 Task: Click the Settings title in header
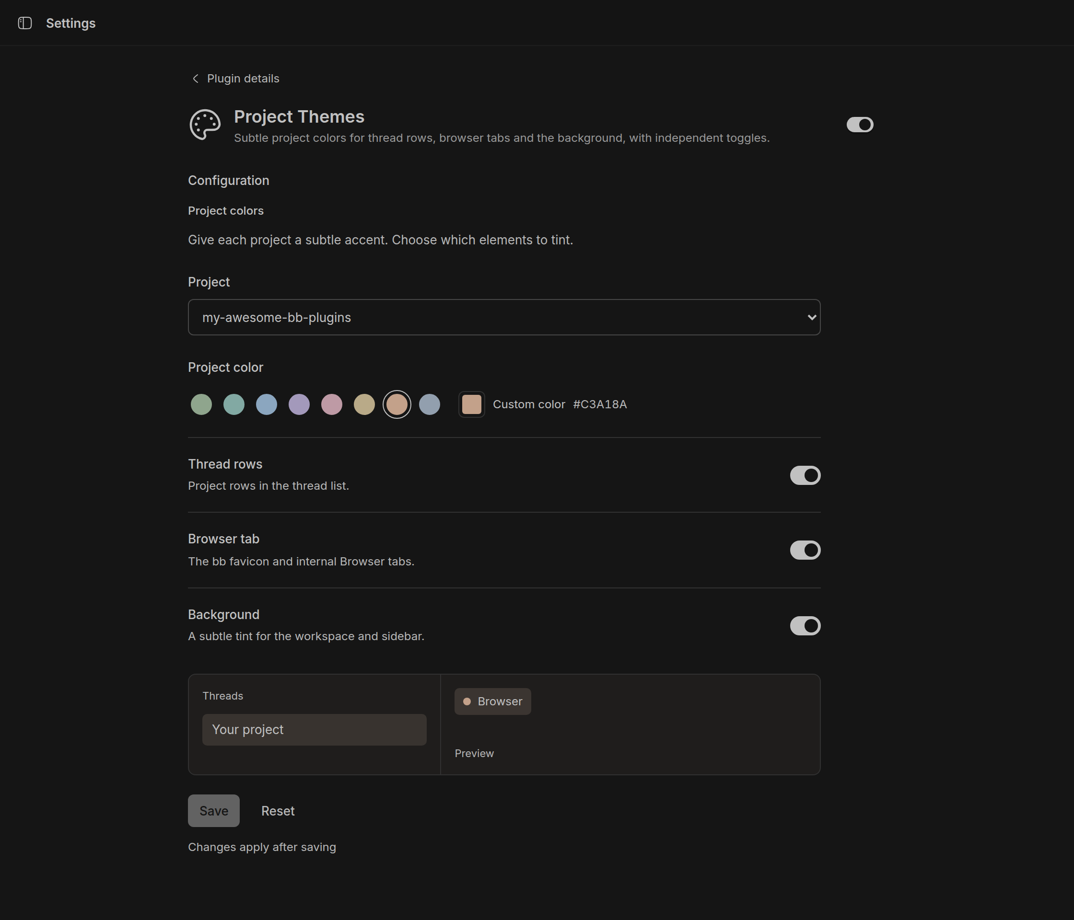(x=71, y=23)
